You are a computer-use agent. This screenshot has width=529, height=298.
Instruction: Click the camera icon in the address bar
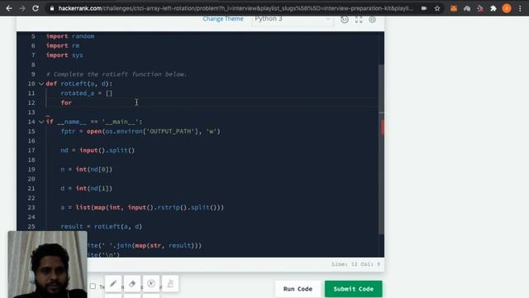424,8
